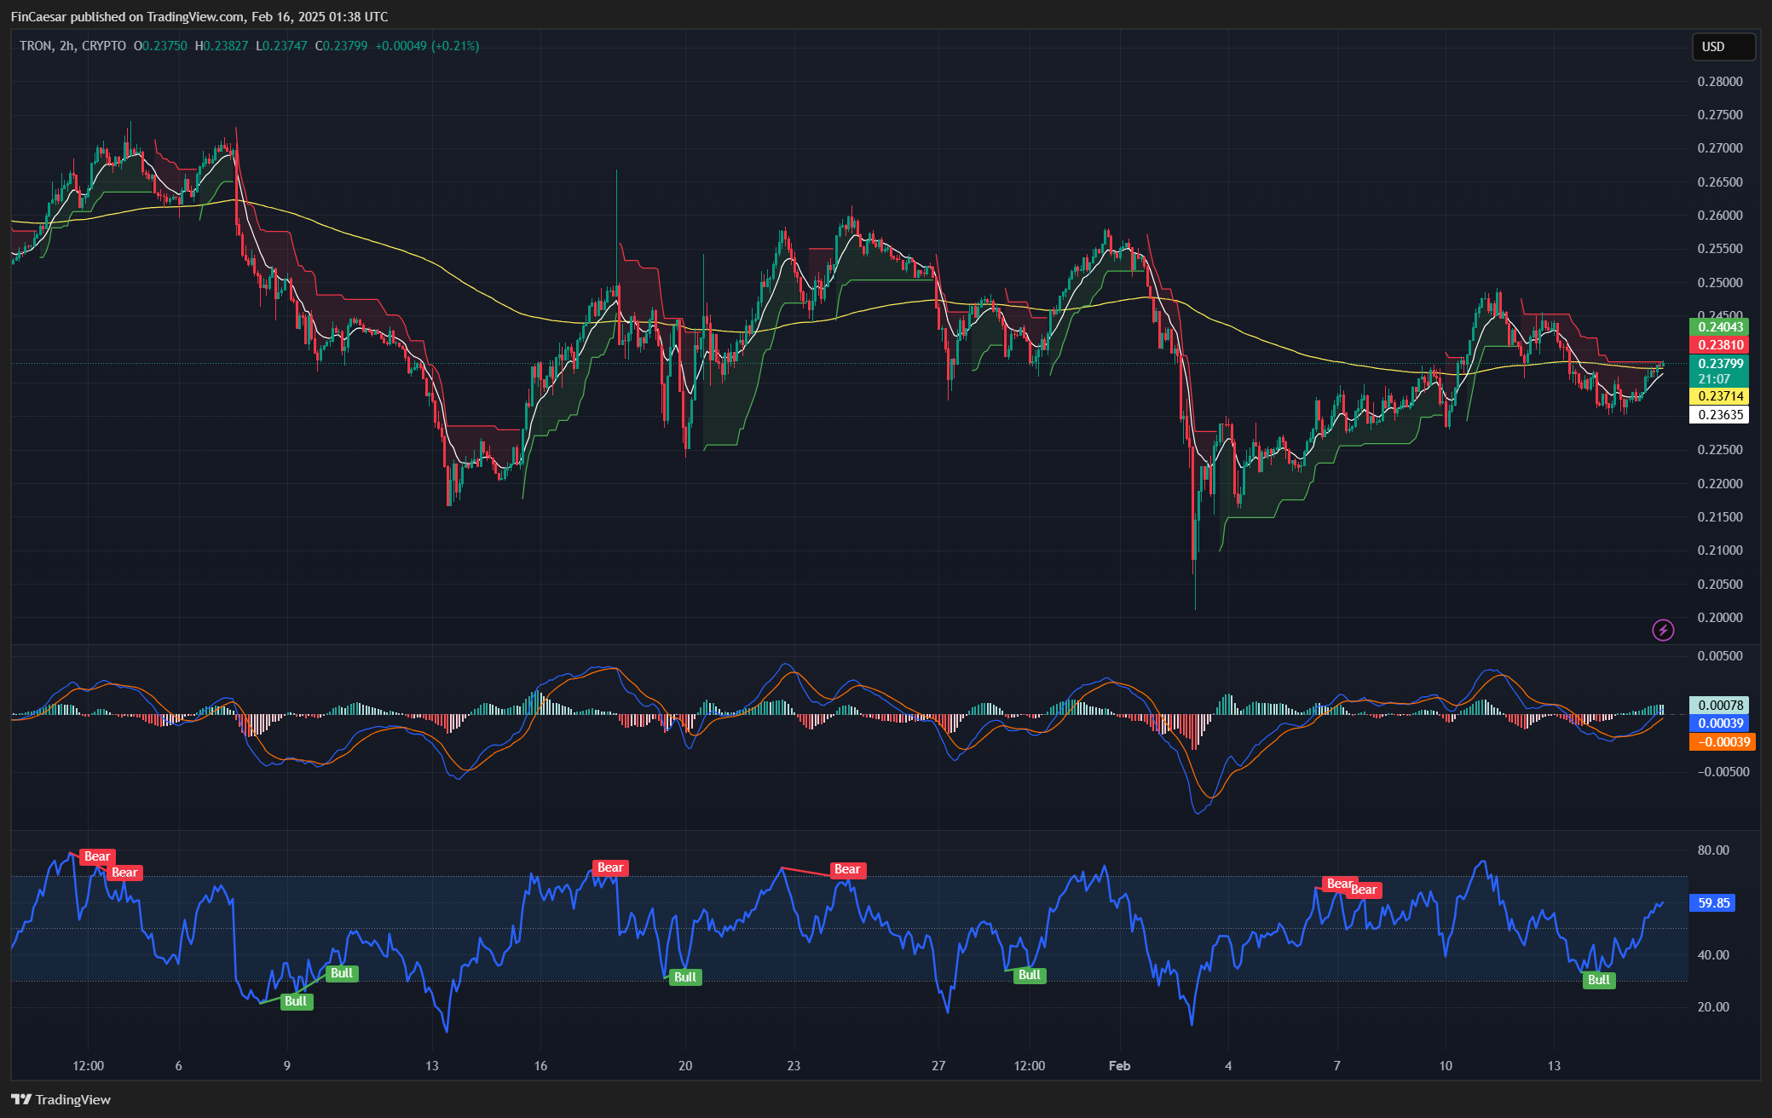The width and height of the screenshot is (1772, 1118).
Task: Click the '16' time axis label
Action: [x=540, y=1066]
